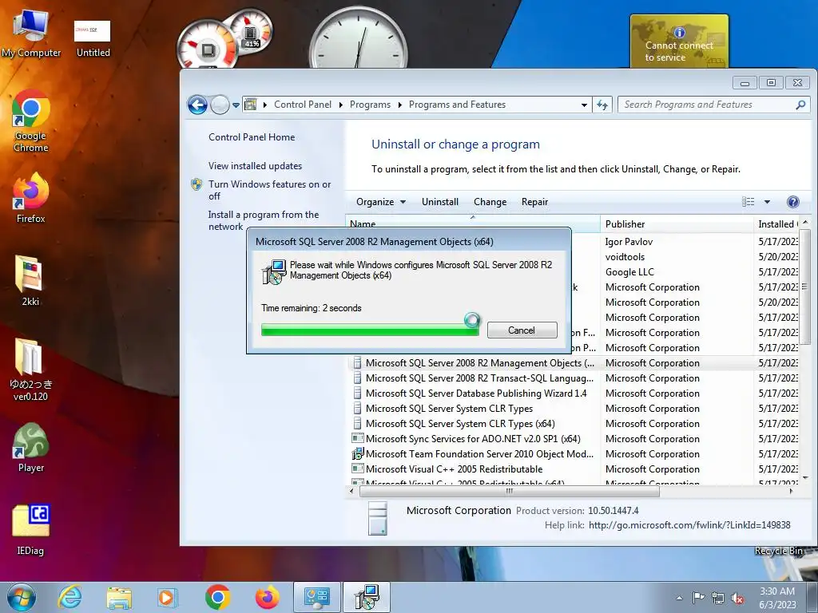Click the Uninstall toolbar command
818x613 pixels.
tap(440, 202)
